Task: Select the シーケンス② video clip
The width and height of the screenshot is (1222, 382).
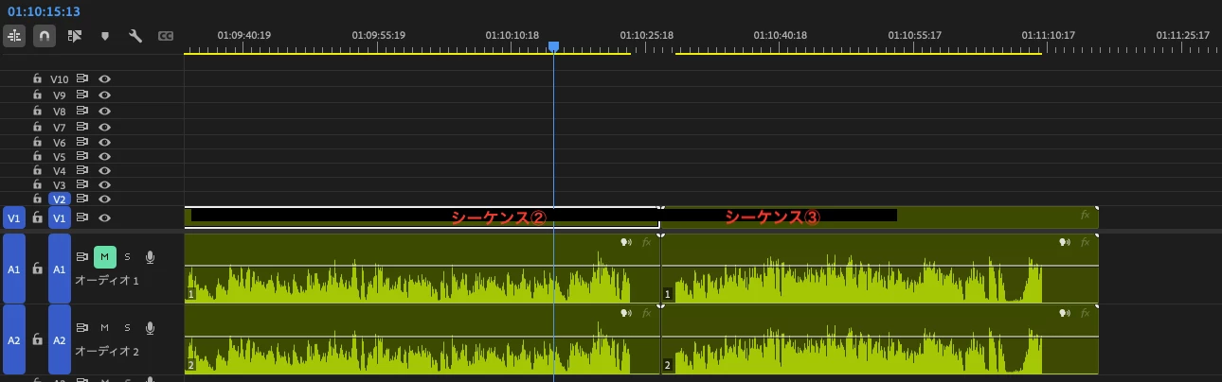Action: tap(422, 217)
